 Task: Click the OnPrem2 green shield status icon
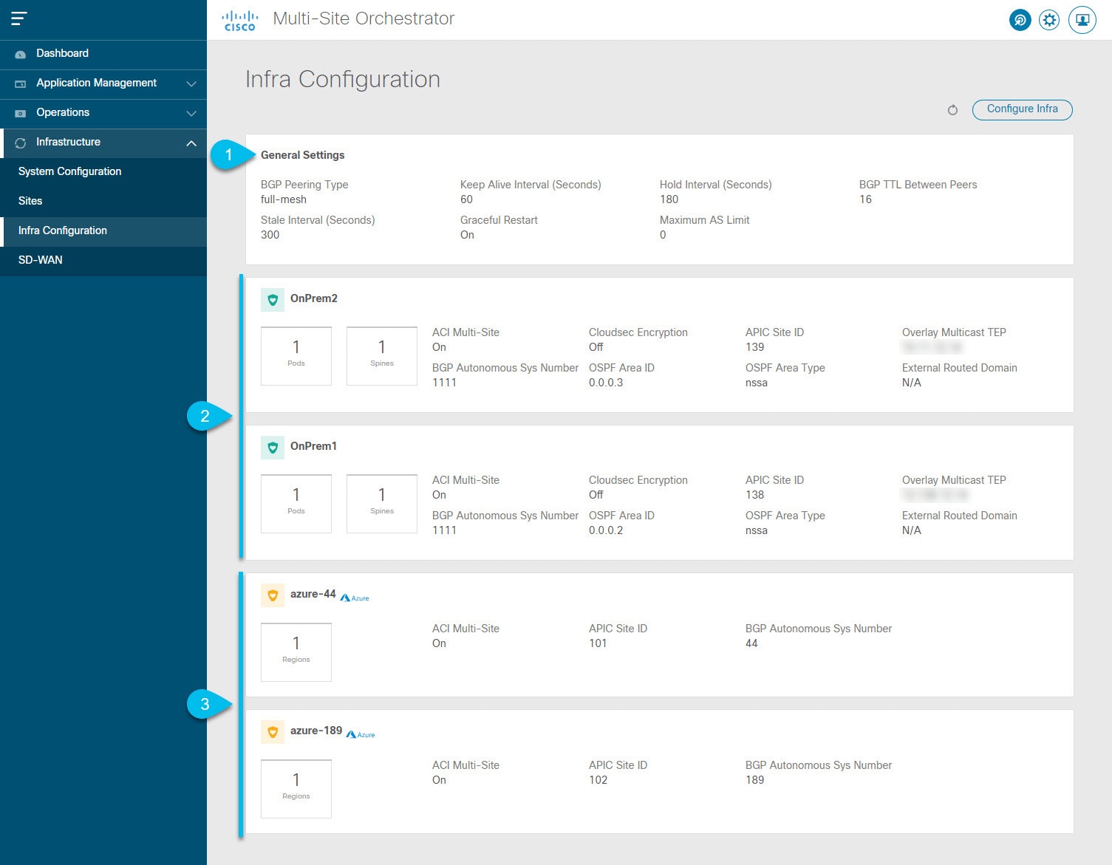point(273,299)
